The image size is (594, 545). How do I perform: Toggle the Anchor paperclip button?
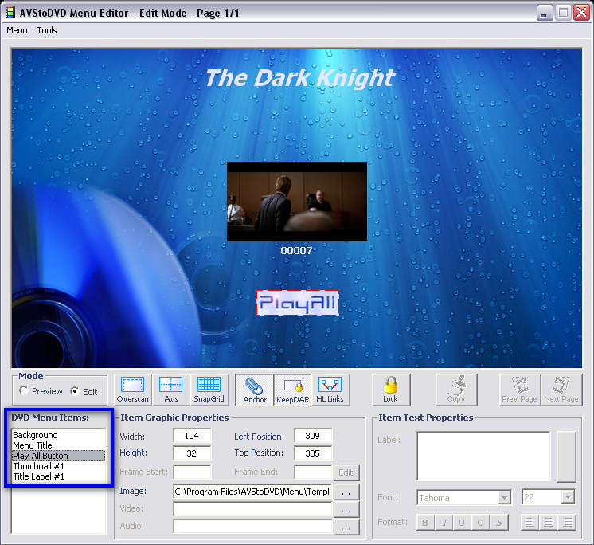click(x=255, y=390)
